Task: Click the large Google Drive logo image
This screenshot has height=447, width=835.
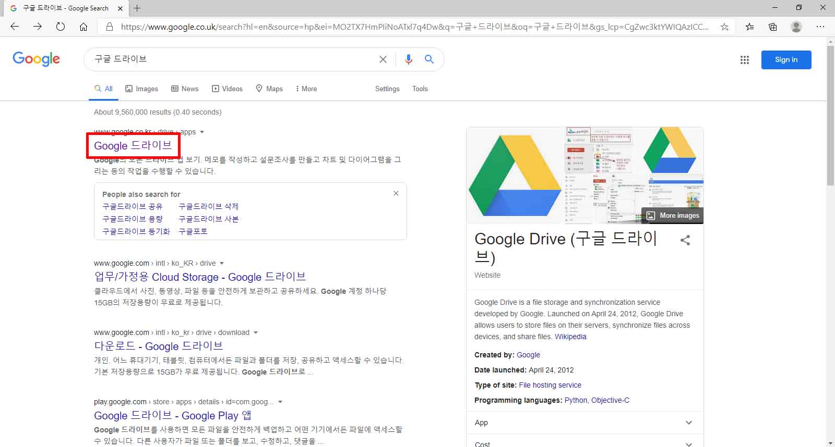Action: coord(516,176)
